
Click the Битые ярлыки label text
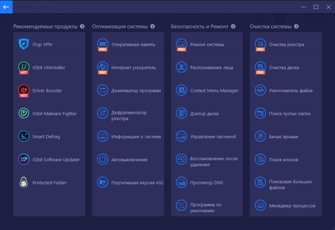(x=283, y=136)
